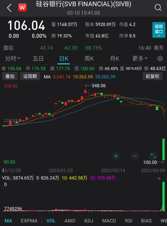Click the 高 177.75 high price

[x=60, y=68]
